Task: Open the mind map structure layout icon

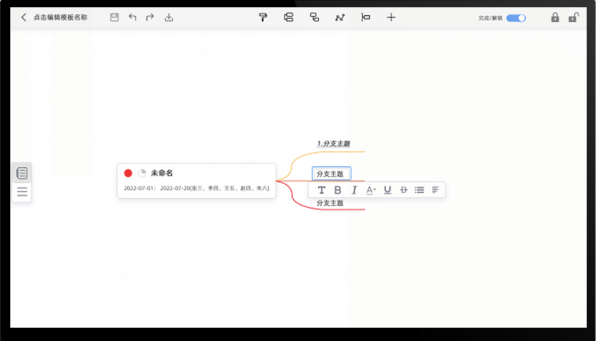Action: 289,17
